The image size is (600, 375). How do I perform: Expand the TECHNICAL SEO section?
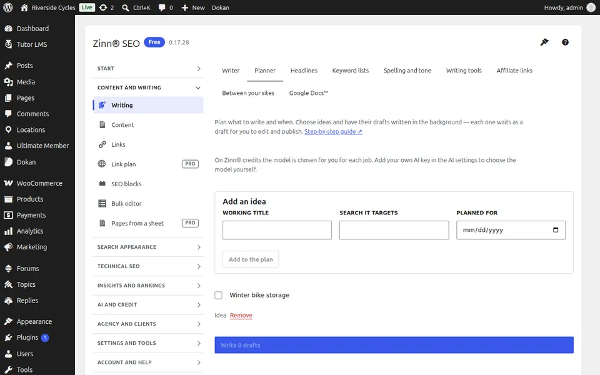148,266
